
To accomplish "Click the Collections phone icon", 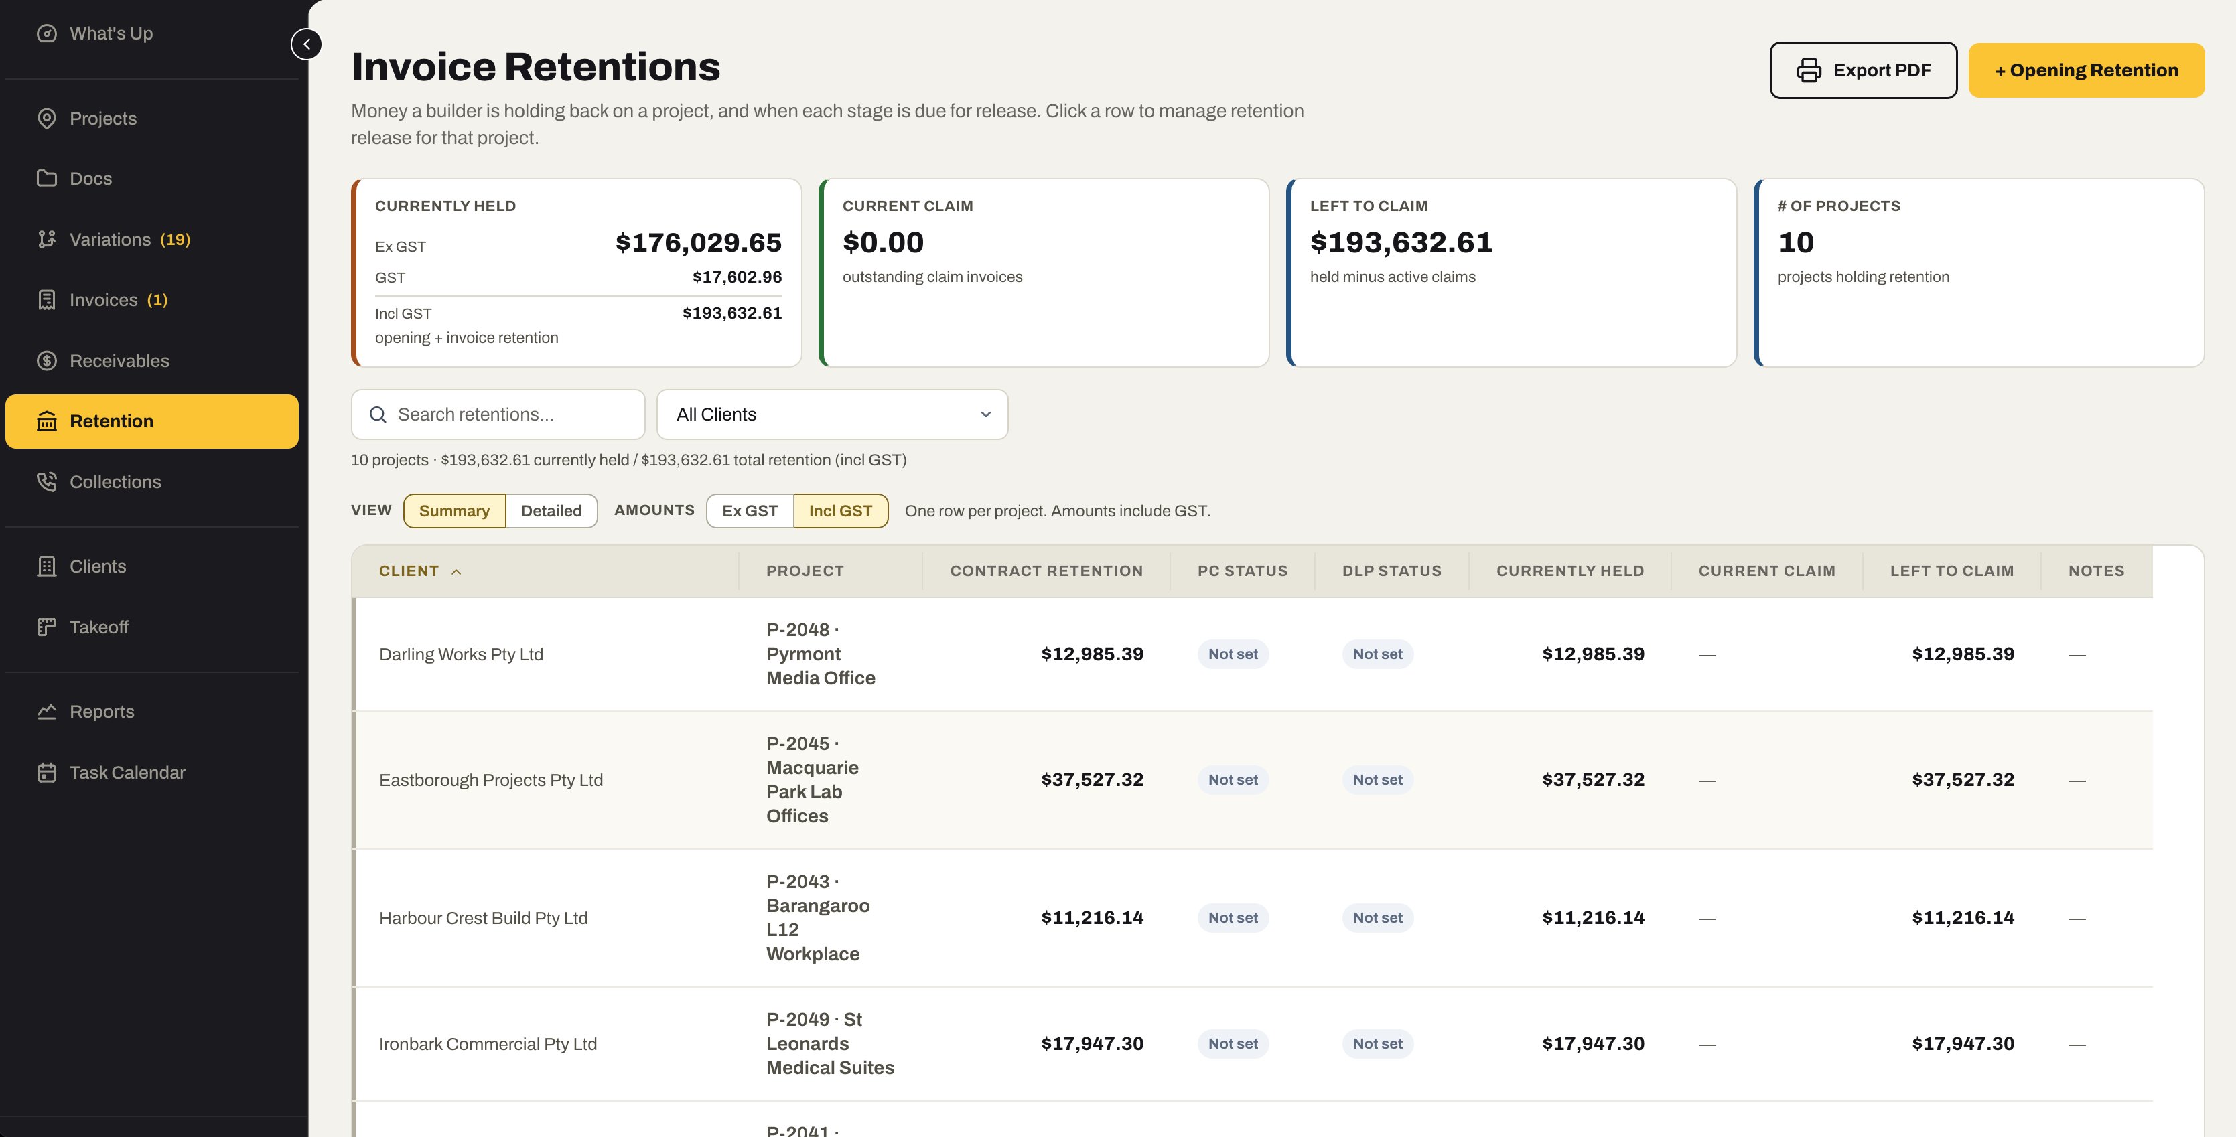I will point(47,481).
